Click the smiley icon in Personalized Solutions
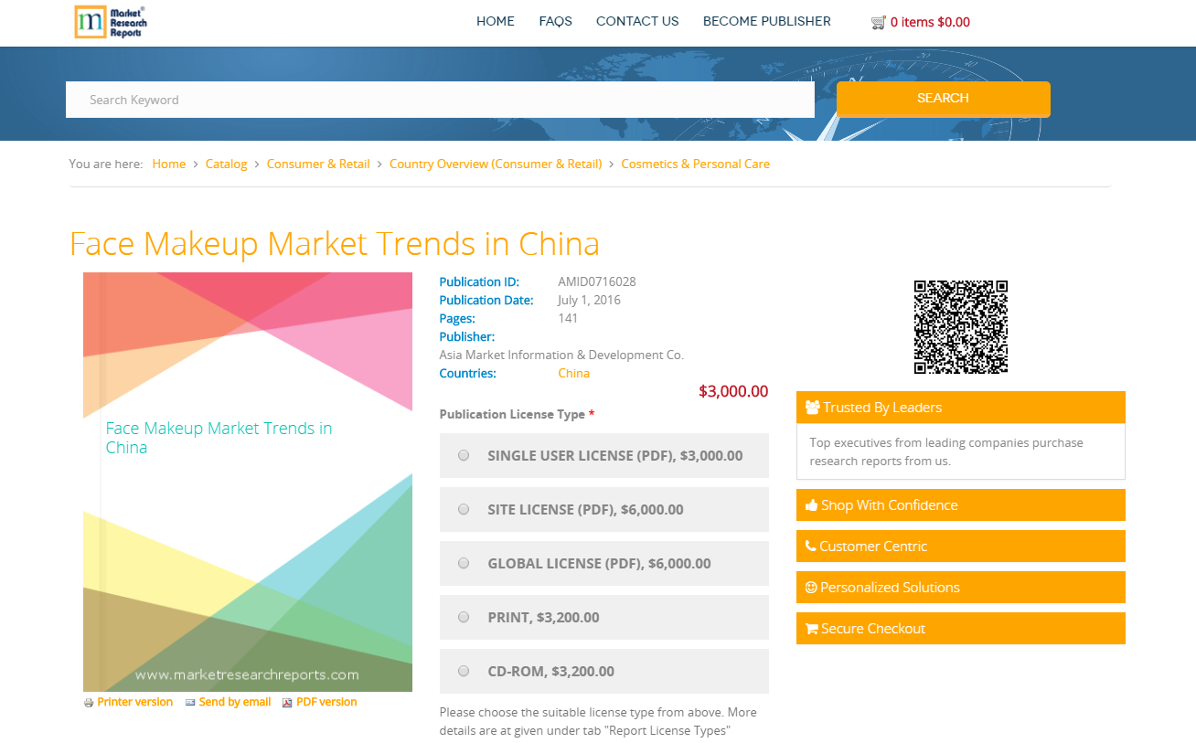The width and height of the screenshot is (1196, 743). coord(811,588)
